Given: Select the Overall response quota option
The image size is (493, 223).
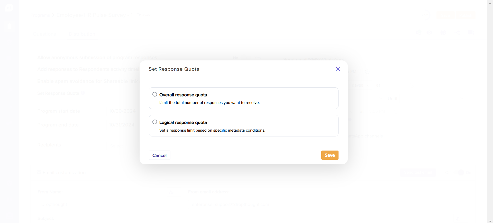Looking at the screenshot, I should (x=155, y=94).
